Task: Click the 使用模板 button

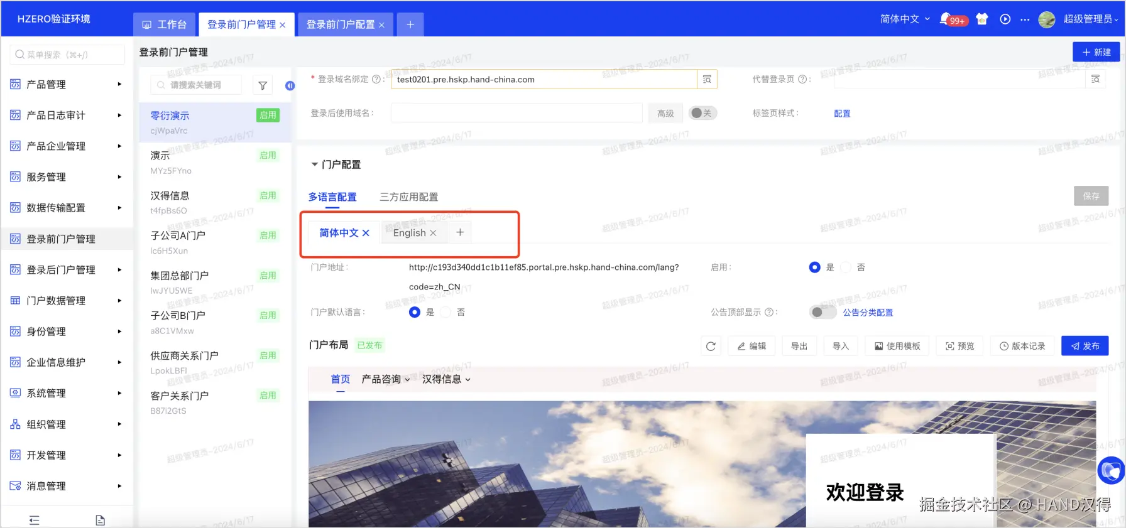Action: pos(897,346)
